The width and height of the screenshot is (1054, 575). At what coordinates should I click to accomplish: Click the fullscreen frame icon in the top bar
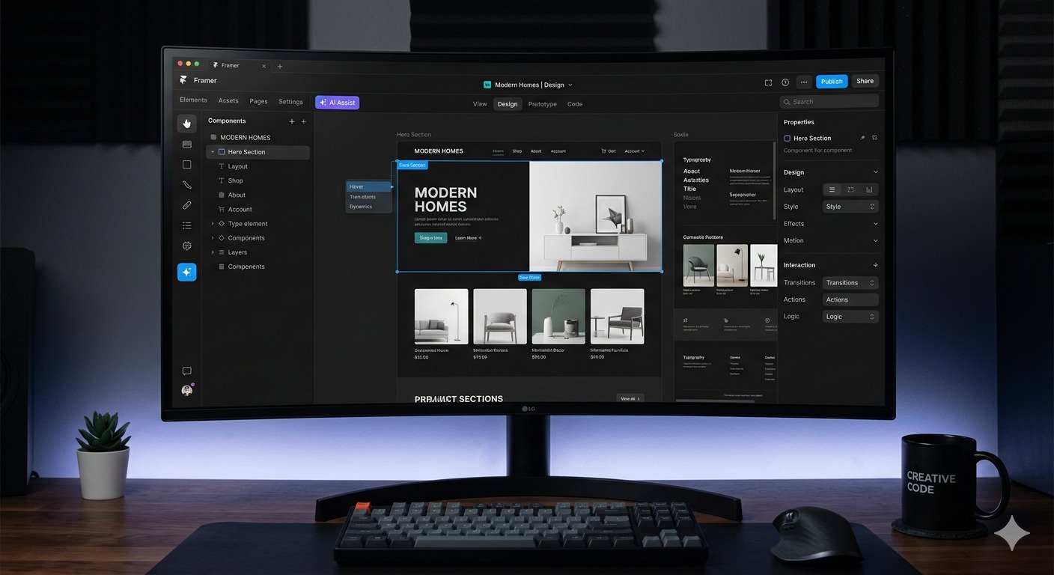pyautogui.click(x=768, y=82)
